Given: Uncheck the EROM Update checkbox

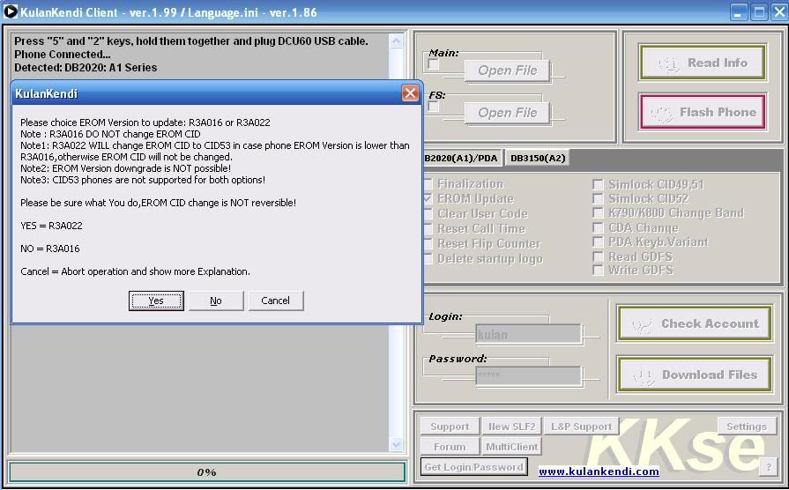Looking at the screenshot, I should 428,198.
